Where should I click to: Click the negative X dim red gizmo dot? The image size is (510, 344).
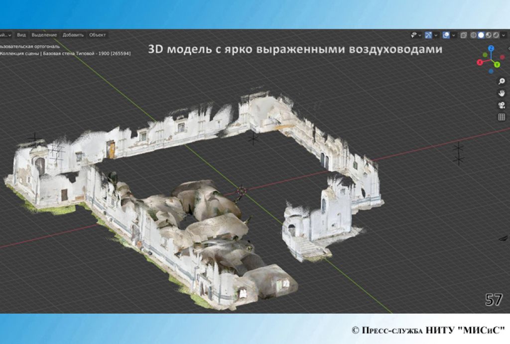coord(502,57)
